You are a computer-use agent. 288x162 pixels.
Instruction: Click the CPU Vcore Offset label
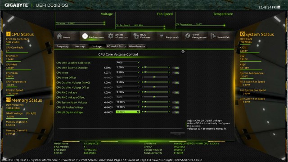pos(66,78)
